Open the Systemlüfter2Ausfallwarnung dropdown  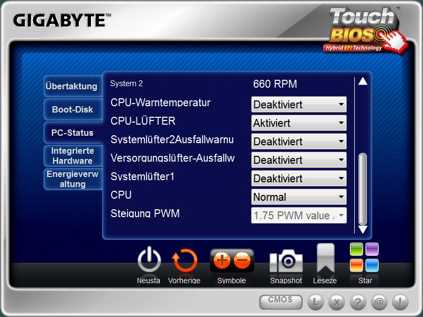(299, 141)
